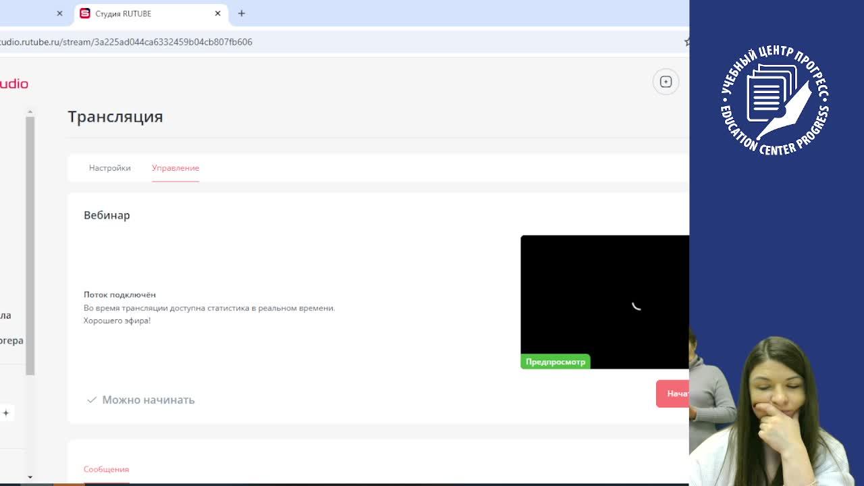This screenshot has height=486, width=864.
Task: Close the first browser tab
Action: (59, 13)
